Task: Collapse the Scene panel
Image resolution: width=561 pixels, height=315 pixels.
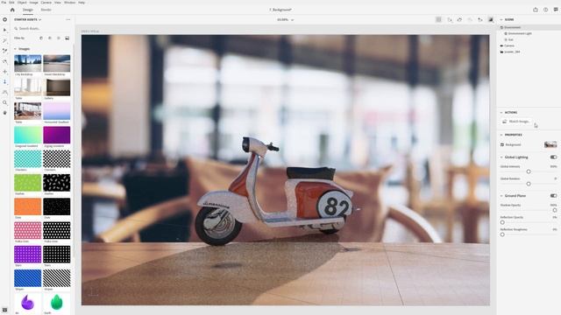Action: 501,19
